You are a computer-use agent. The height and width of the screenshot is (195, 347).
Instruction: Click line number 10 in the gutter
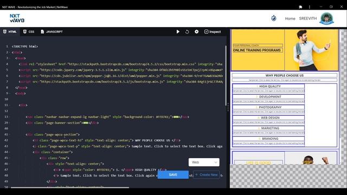6,99
